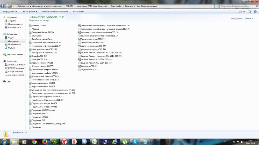The height and width of the screenshot is (145, 259).
Task: Open CD-дисковод (L:) drive
Action: [14, 71]
